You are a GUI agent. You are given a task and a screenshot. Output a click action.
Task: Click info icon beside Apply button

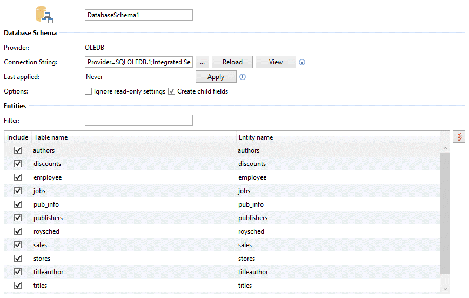click(x=243, y=77)
